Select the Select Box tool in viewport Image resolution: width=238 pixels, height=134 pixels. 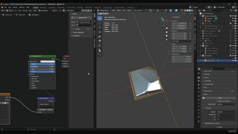click(100, 18)
